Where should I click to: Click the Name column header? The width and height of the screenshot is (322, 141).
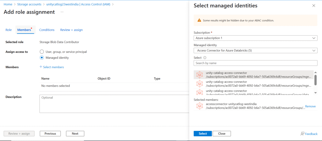click(45, 78)
